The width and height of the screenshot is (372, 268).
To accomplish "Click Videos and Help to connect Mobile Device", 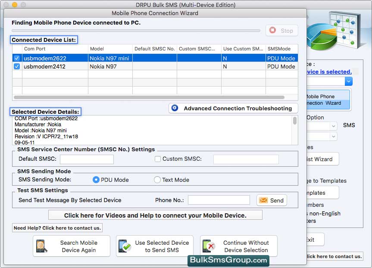I will point(156,215).
